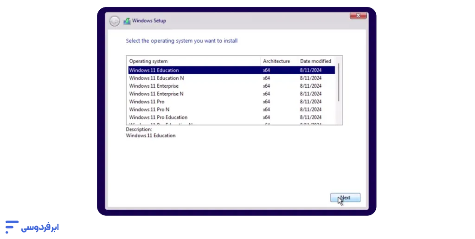Select Windows 11 Pro row

click(231, 102)
